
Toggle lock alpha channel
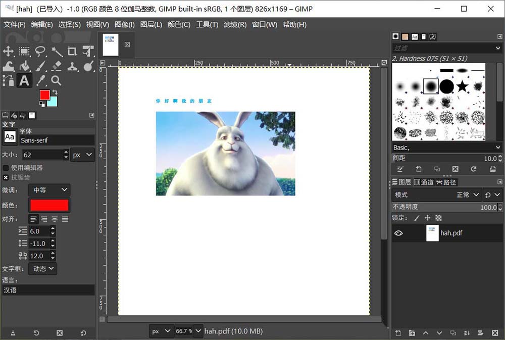(x=438, y=218)
